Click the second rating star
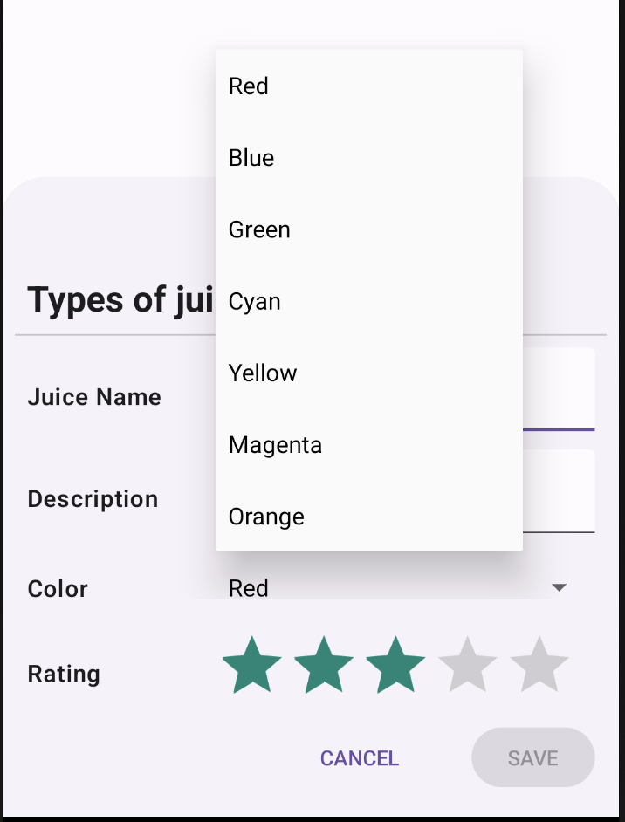625x822 pixels. click(322, 664)
